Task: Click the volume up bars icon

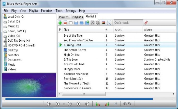Action: pyautogui.click(x=107, y=104)
